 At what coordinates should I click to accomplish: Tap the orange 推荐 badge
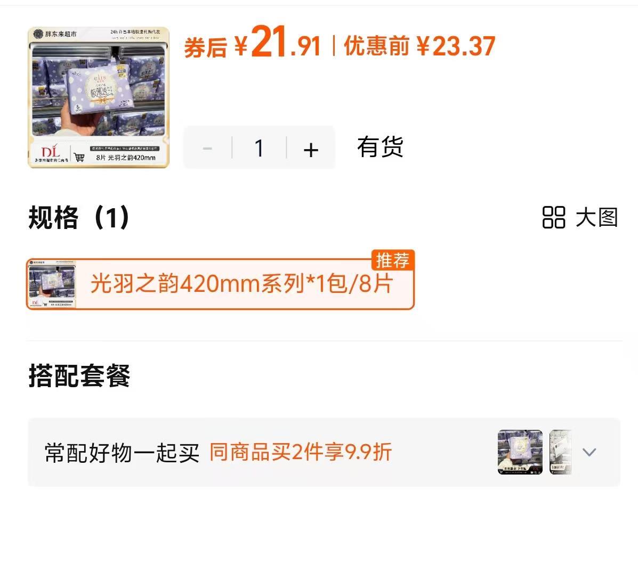coord(393,260)
